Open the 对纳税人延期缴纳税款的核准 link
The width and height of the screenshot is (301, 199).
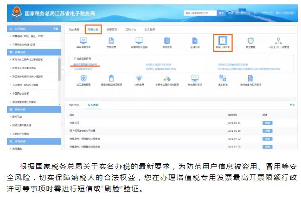[x=233, y=64]
